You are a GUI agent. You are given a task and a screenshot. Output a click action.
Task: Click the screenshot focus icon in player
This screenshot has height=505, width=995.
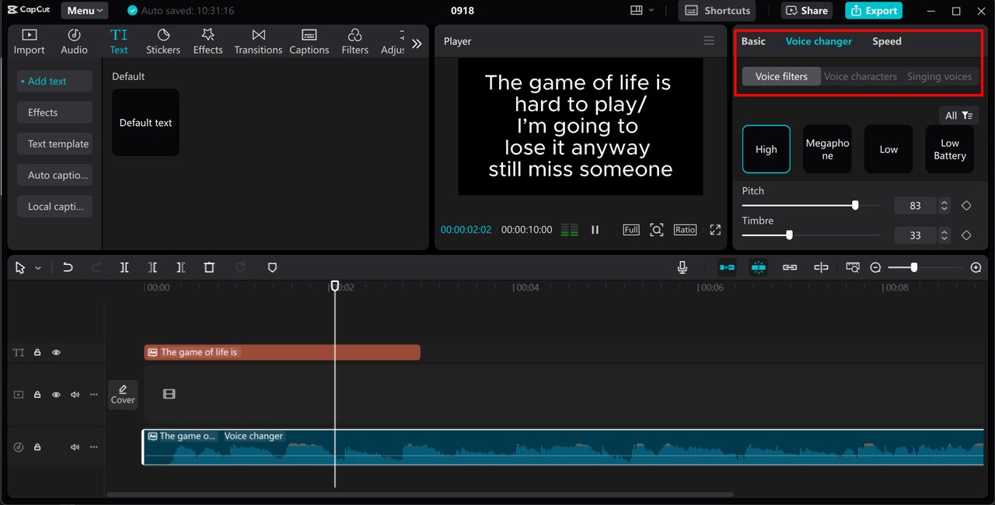coord(657,230)
